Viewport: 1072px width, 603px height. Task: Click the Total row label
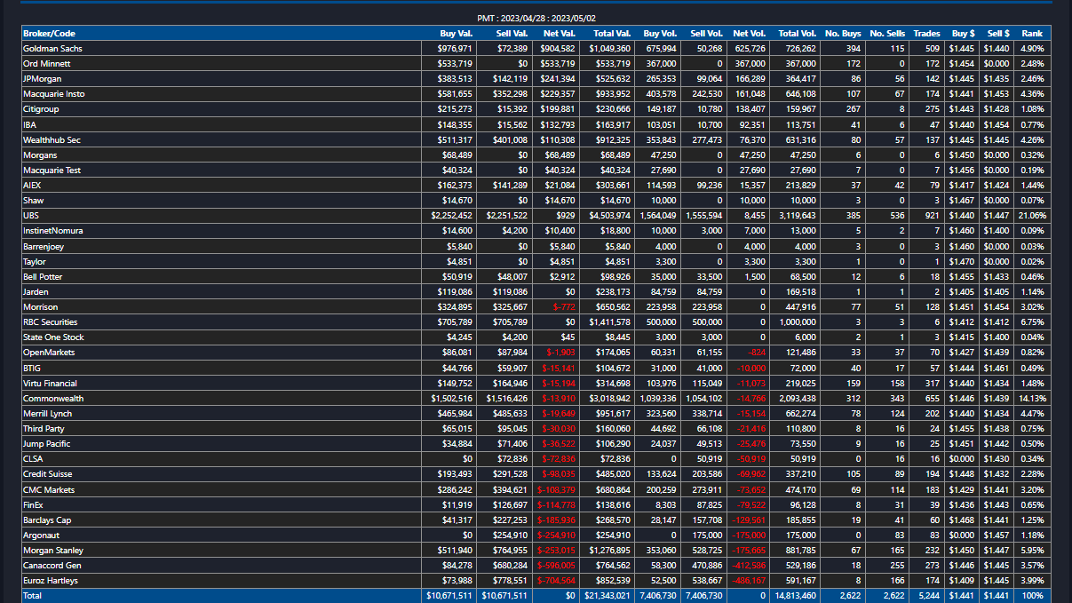(32, 596)
